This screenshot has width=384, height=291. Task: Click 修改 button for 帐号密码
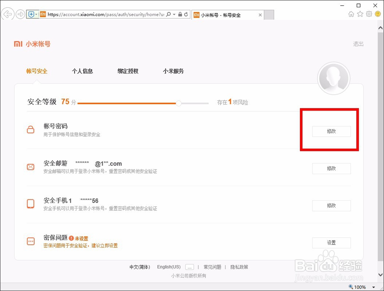pyautogui.click(x=331, y=131)
